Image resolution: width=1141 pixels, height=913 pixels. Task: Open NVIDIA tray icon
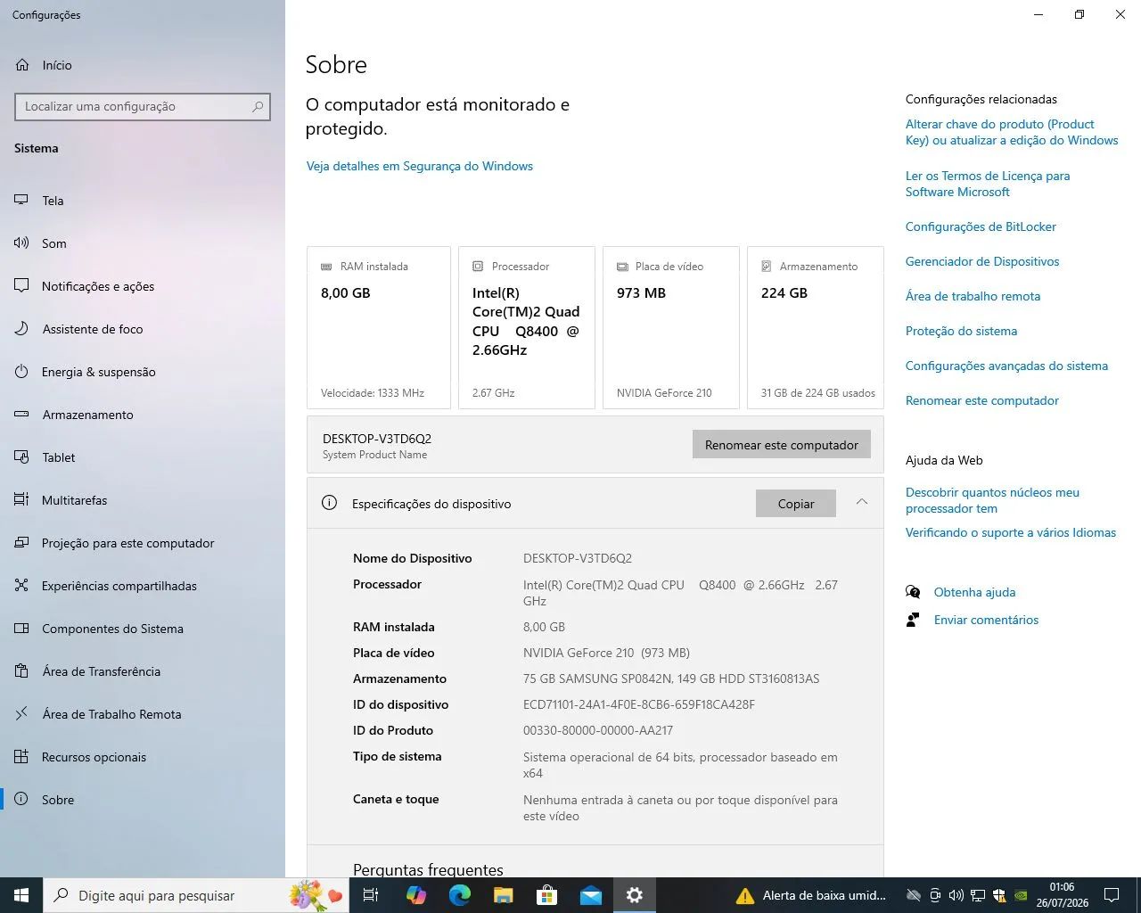click(1021, 895)
